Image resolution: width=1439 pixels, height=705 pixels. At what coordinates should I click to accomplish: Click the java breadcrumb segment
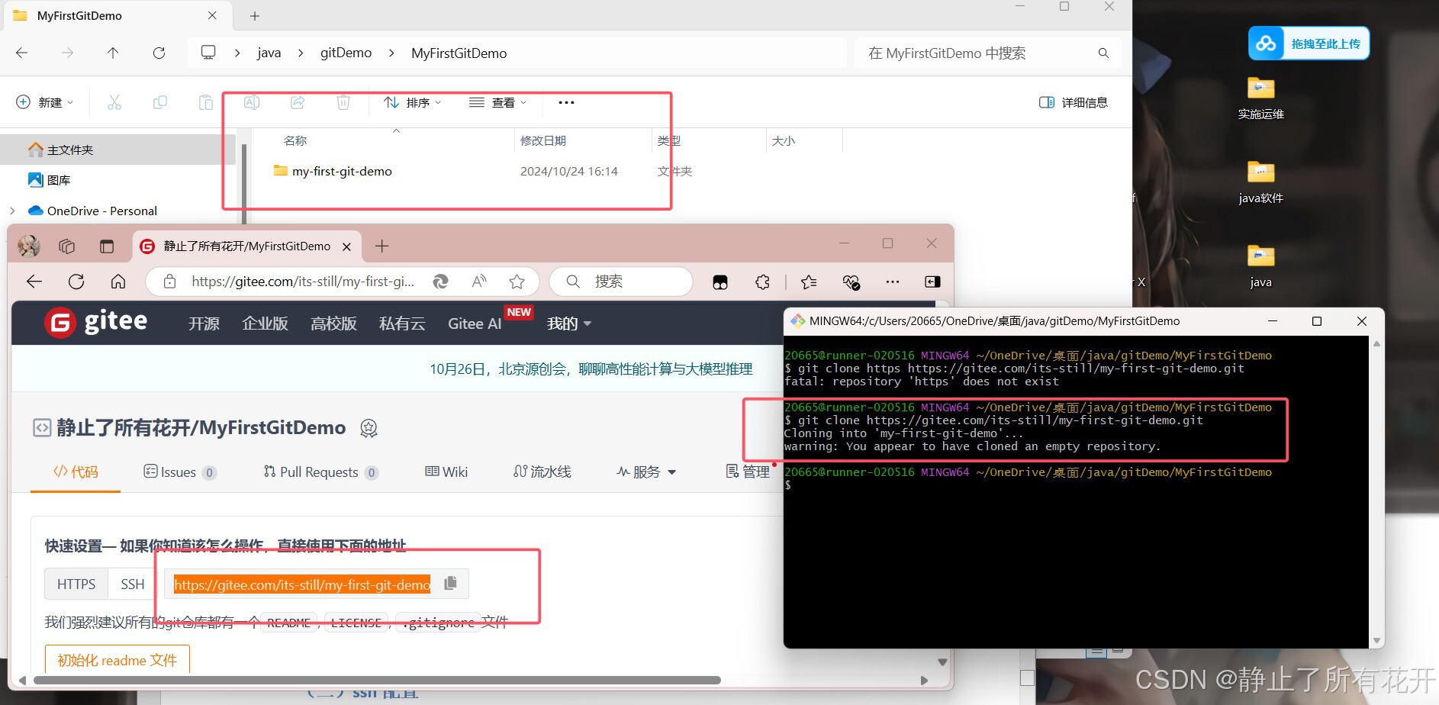[269, 53]
